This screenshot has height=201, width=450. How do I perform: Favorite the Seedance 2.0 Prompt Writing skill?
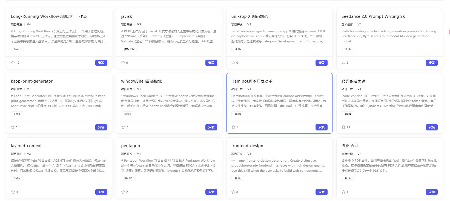[x=343, y=63]
